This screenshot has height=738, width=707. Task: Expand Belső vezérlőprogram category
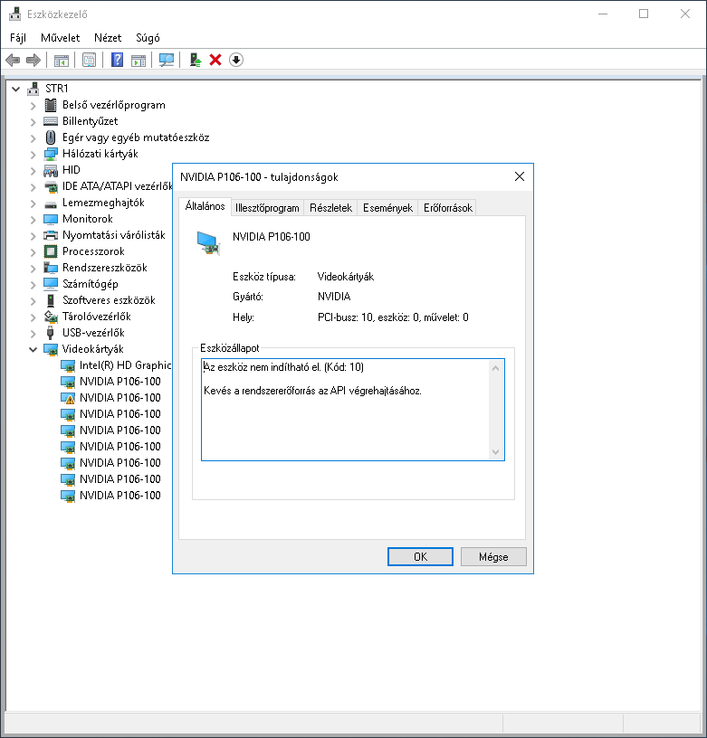coord(33,106)
